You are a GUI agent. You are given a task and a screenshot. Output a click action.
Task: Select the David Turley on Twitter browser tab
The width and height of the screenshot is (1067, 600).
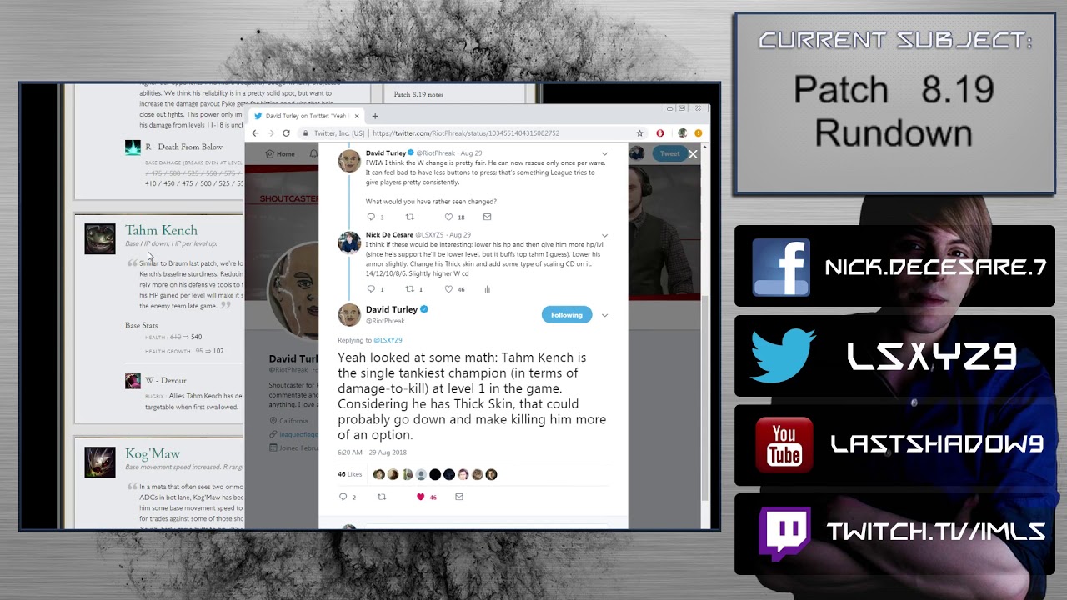(x=306, y=116)
